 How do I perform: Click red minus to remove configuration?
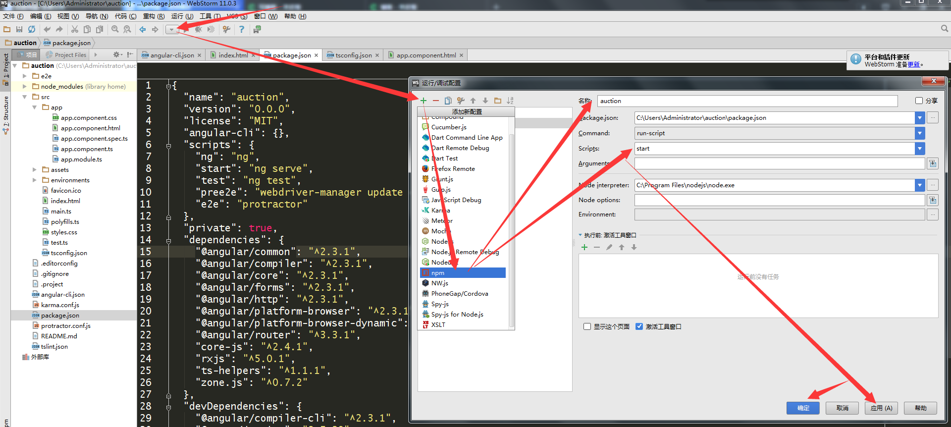tap(436, 101)
